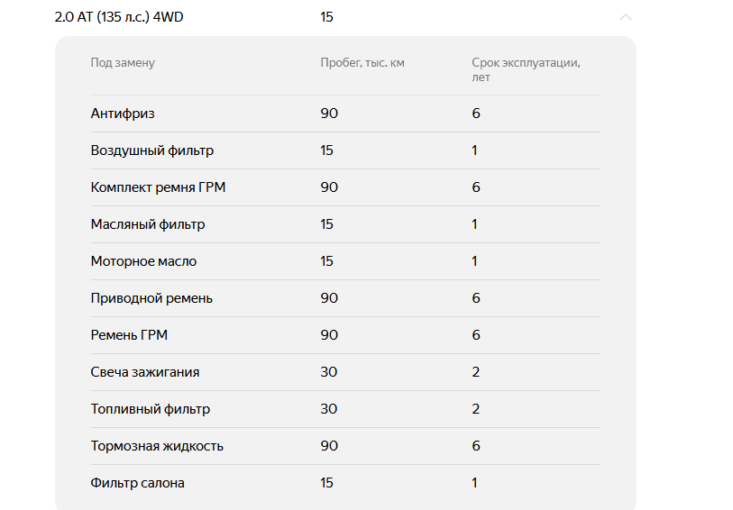
Task: Click Топливный фильтр entry
Action: [x=150, y=409]
